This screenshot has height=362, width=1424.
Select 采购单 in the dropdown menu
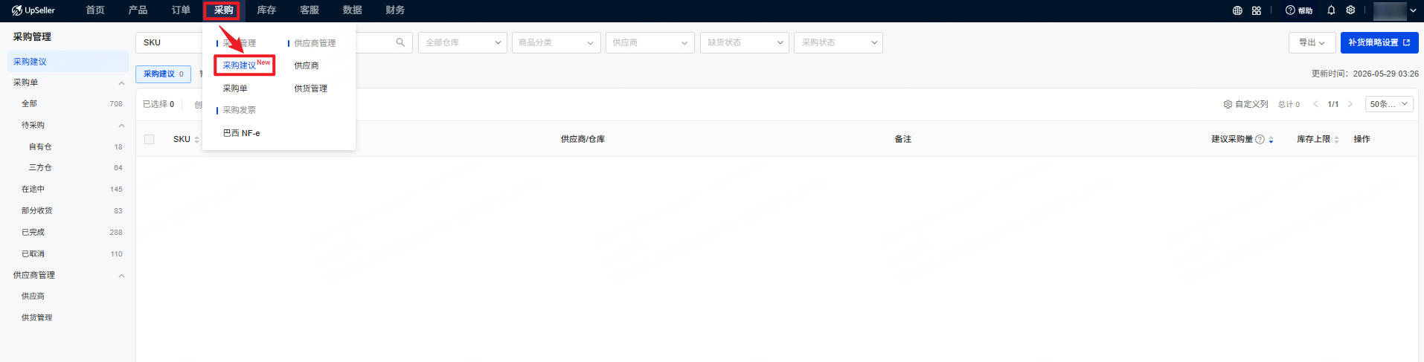click(x=235, y=88)
